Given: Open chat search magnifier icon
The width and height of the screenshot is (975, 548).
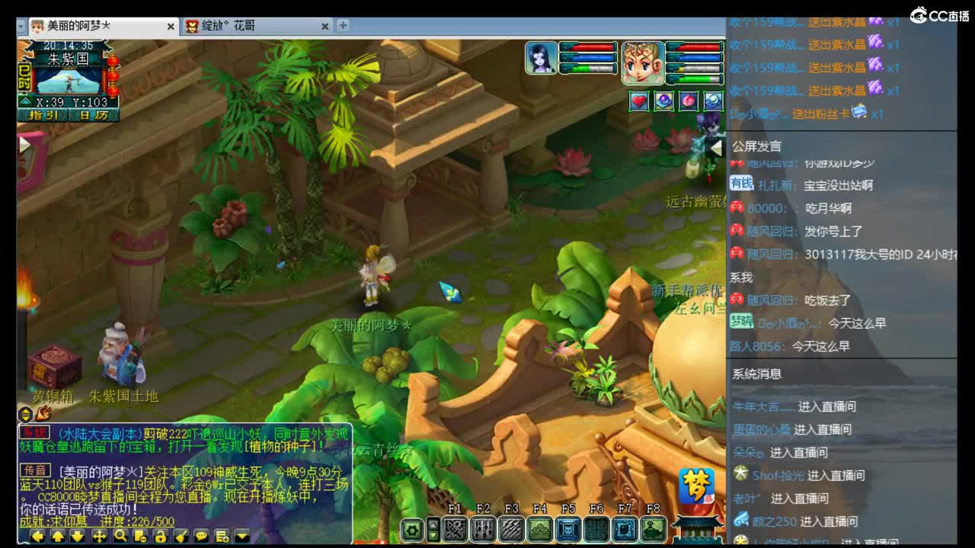Looking at the screenshot, I should coord(120,536).
